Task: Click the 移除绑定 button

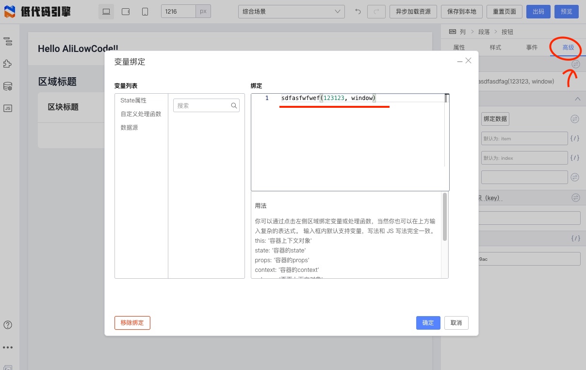Action: tap(132, 323)
